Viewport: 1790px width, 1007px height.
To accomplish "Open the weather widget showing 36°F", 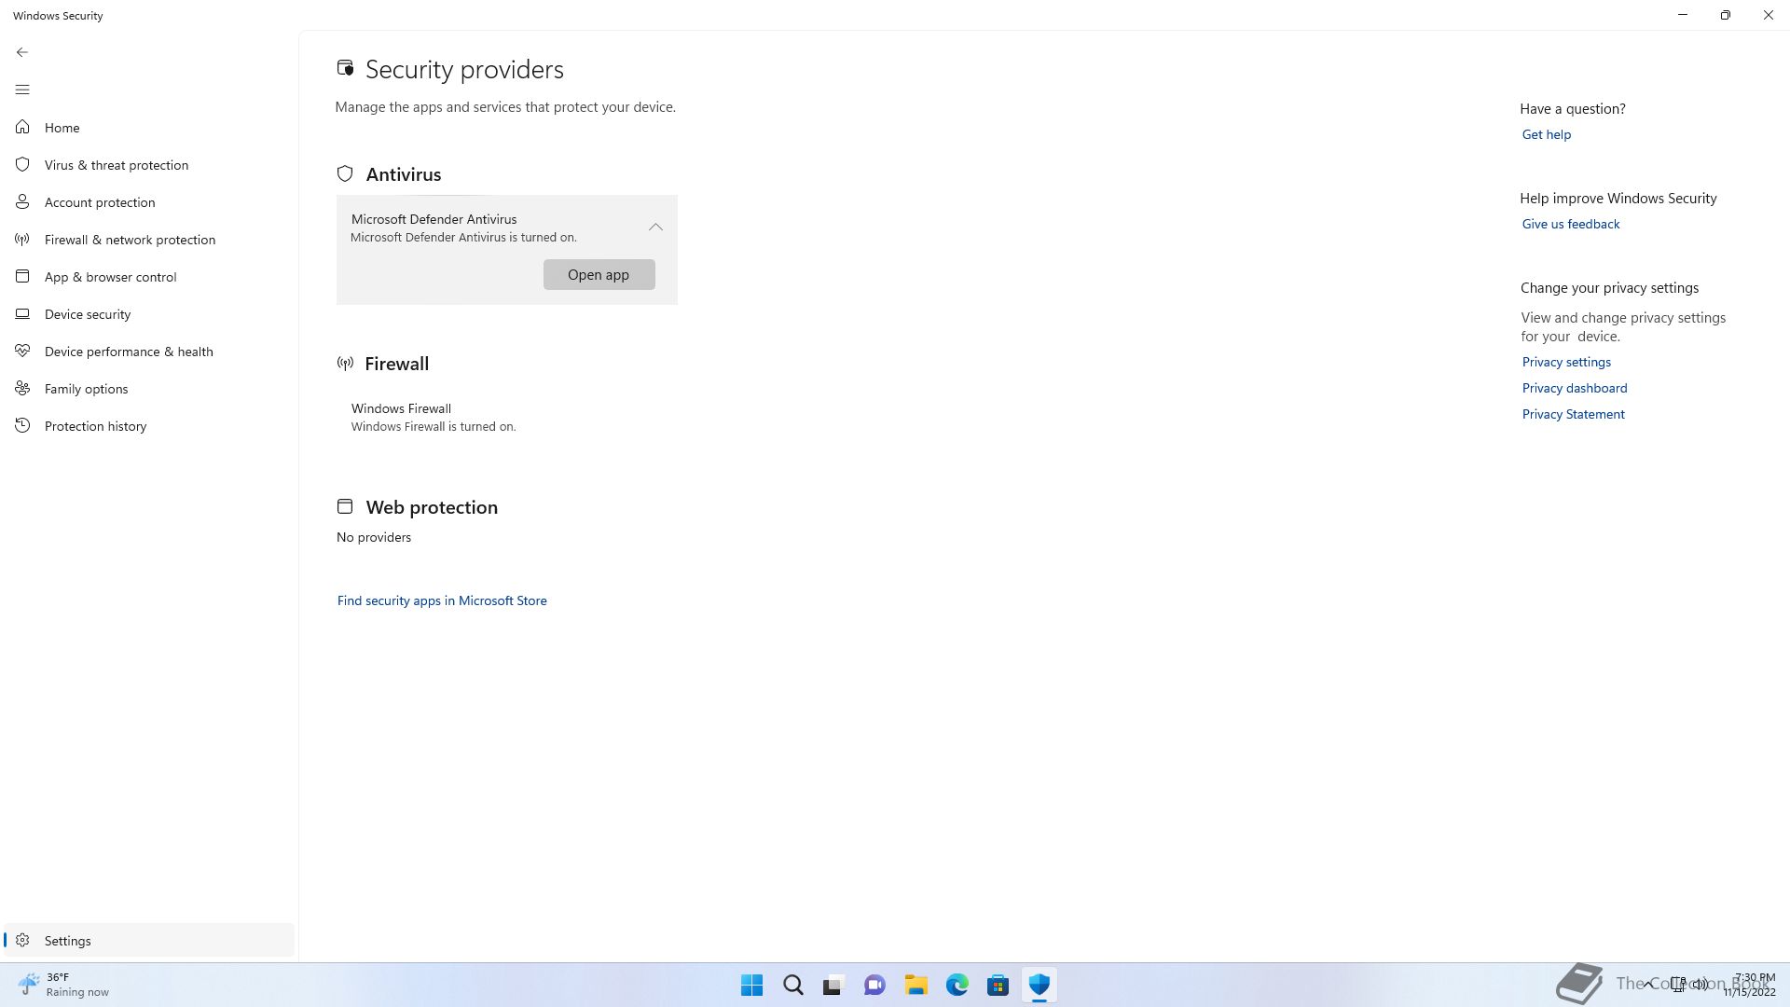I will [63, 985].
